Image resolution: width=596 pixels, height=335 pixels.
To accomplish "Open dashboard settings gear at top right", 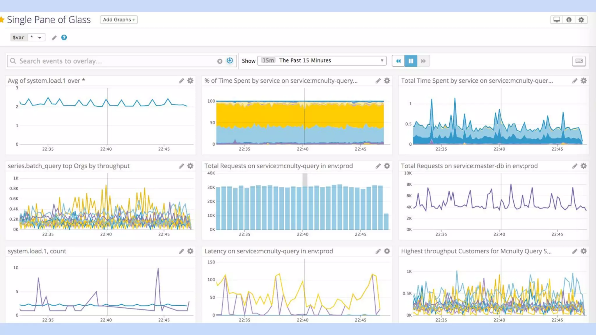I will [x=581, y=20].
